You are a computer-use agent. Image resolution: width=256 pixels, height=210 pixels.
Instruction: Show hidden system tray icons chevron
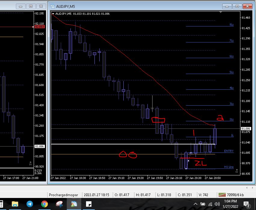tap(196, 204)
